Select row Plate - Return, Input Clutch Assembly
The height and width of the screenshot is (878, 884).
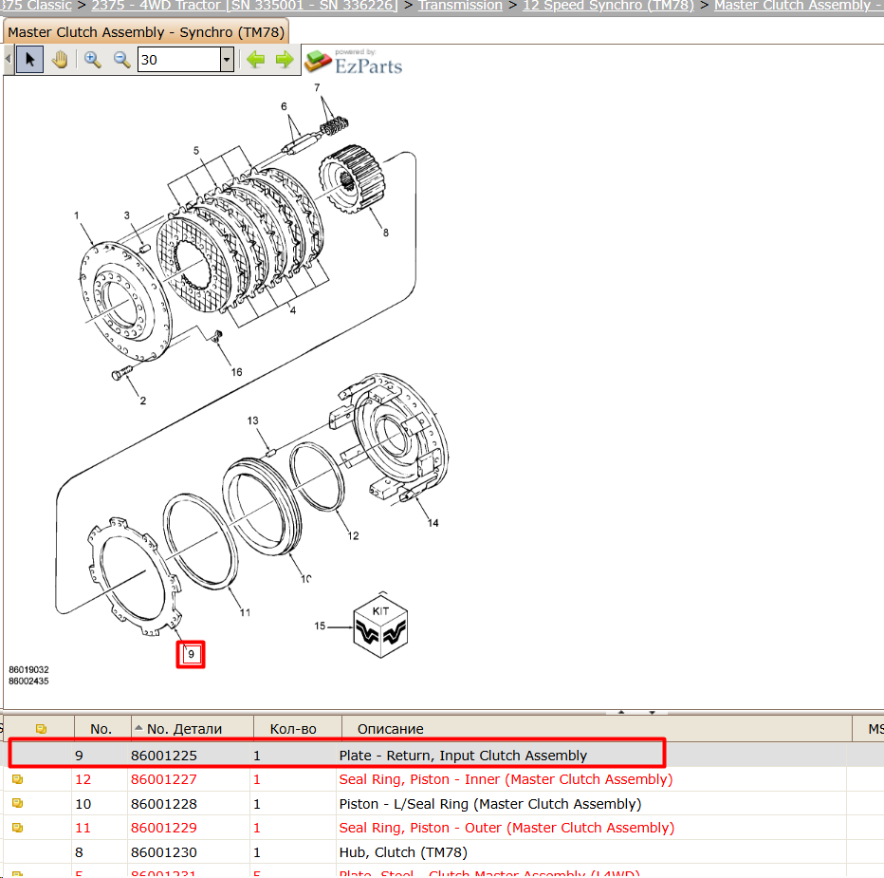point(463,755)
